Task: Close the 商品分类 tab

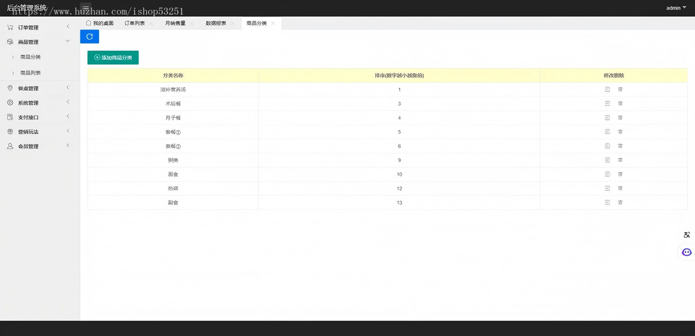Action: [x=273, y=23]
